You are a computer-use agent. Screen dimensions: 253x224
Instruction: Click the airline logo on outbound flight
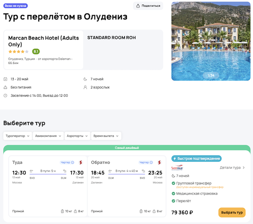pyautogui.click(x=80, y=163)
